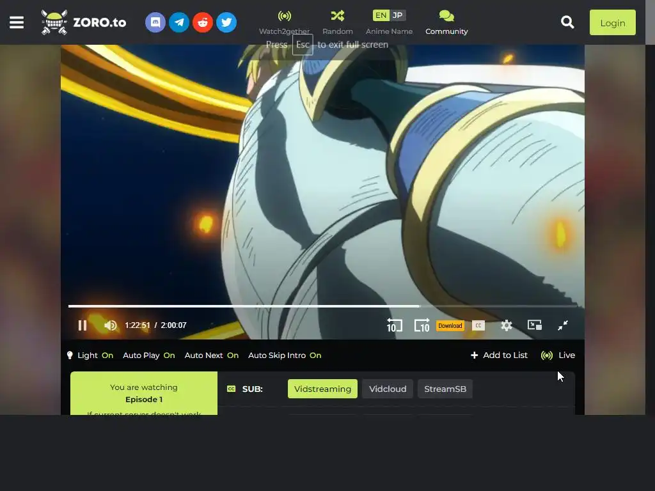Image resolution: width=655 pixels, height=491 pixels.
Task: Select the Vidstreaming server
Action: 322,389
